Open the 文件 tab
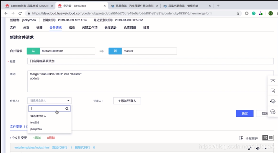278x153 pixels. 13,28
